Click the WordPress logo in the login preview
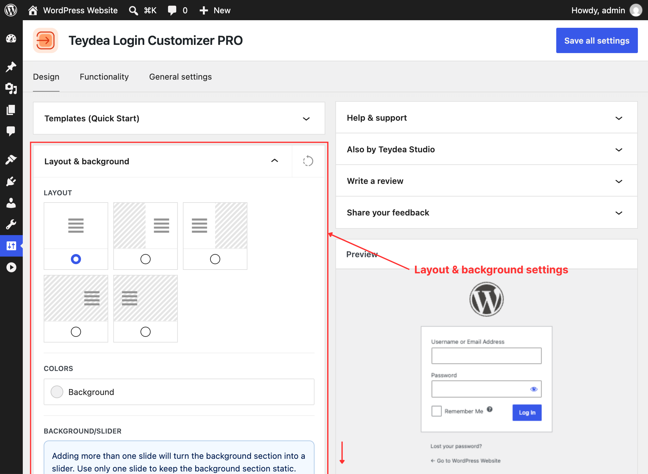The height and width of the screenshot is (474, 648). point(486,299)
